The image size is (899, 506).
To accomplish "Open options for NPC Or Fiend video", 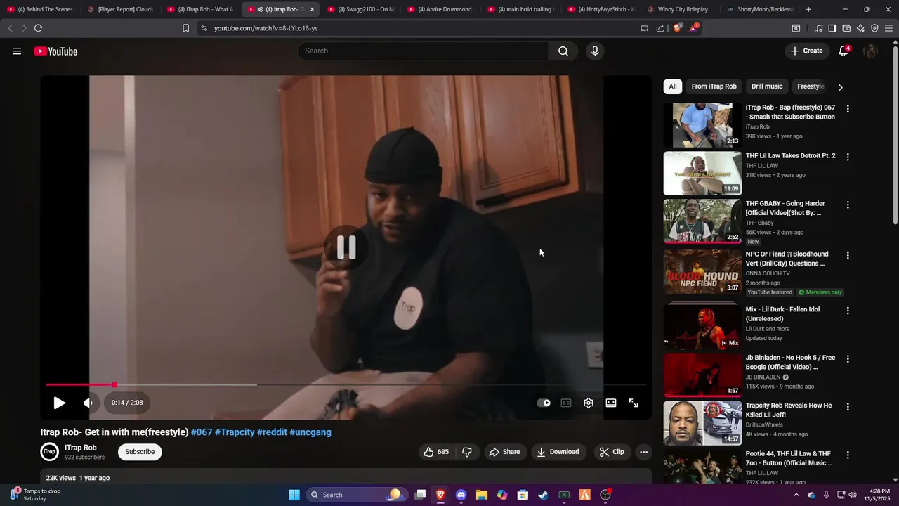I will tap(848, 255).
